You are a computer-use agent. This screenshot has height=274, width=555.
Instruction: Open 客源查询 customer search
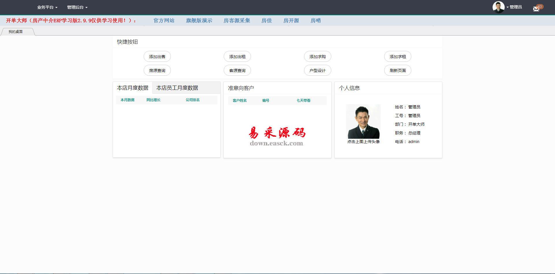[237, 71]
